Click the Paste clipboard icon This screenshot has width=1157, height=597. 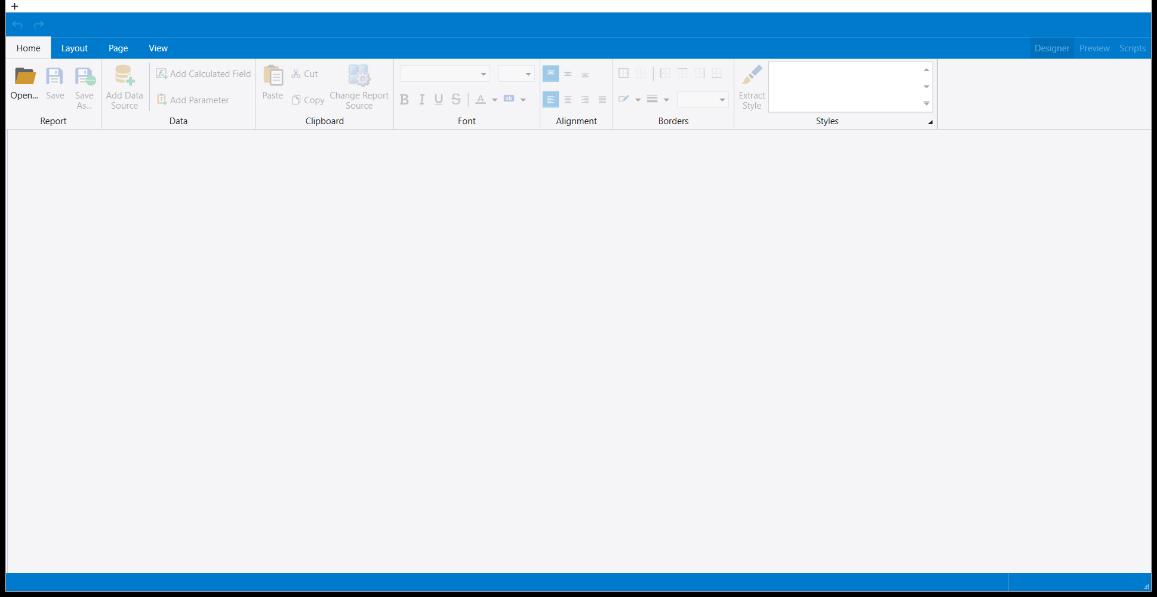coord(273,76)
